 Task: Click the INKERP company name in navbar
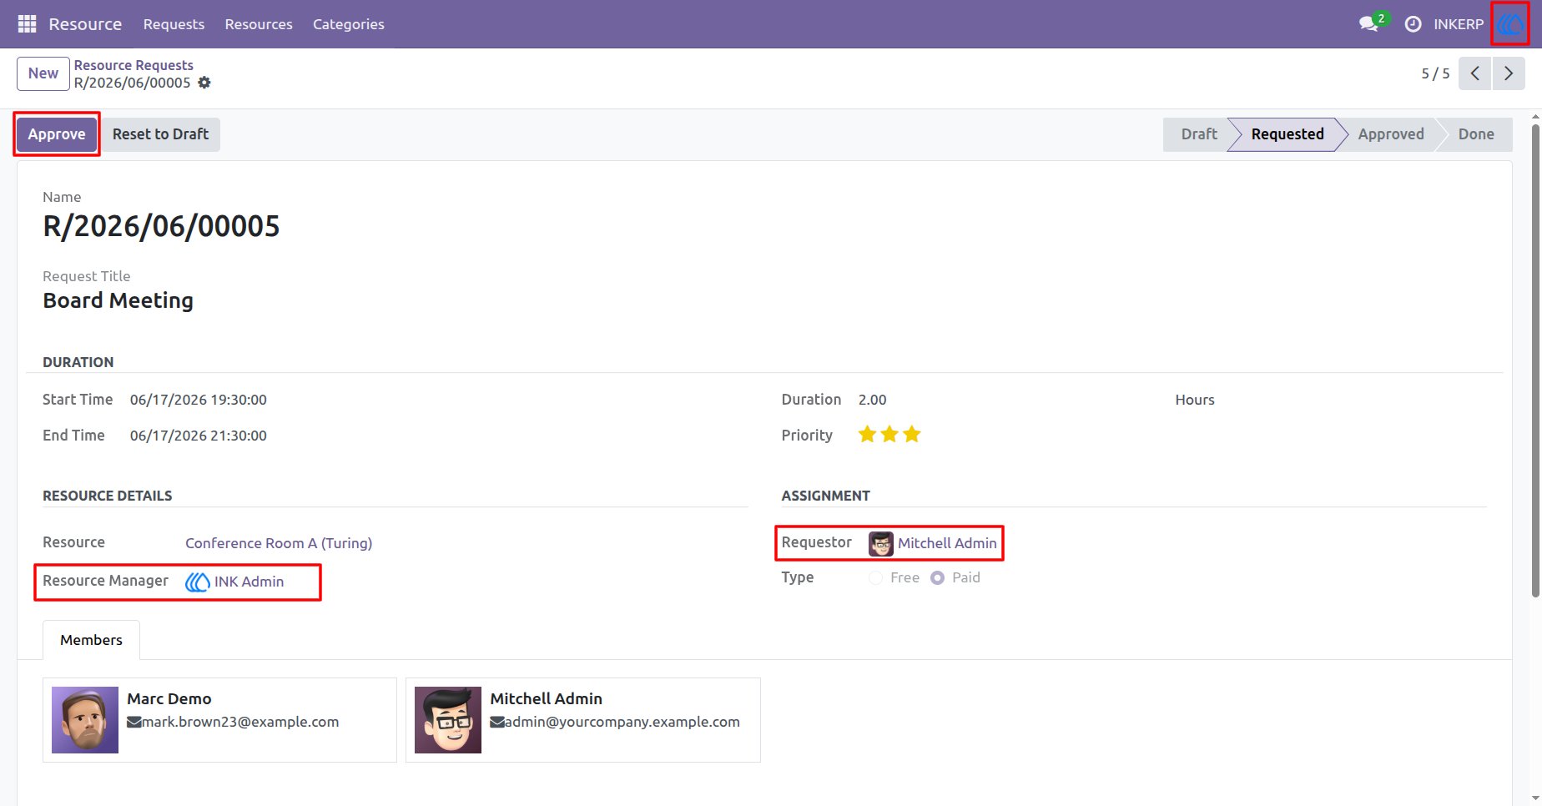point(1459,24)
